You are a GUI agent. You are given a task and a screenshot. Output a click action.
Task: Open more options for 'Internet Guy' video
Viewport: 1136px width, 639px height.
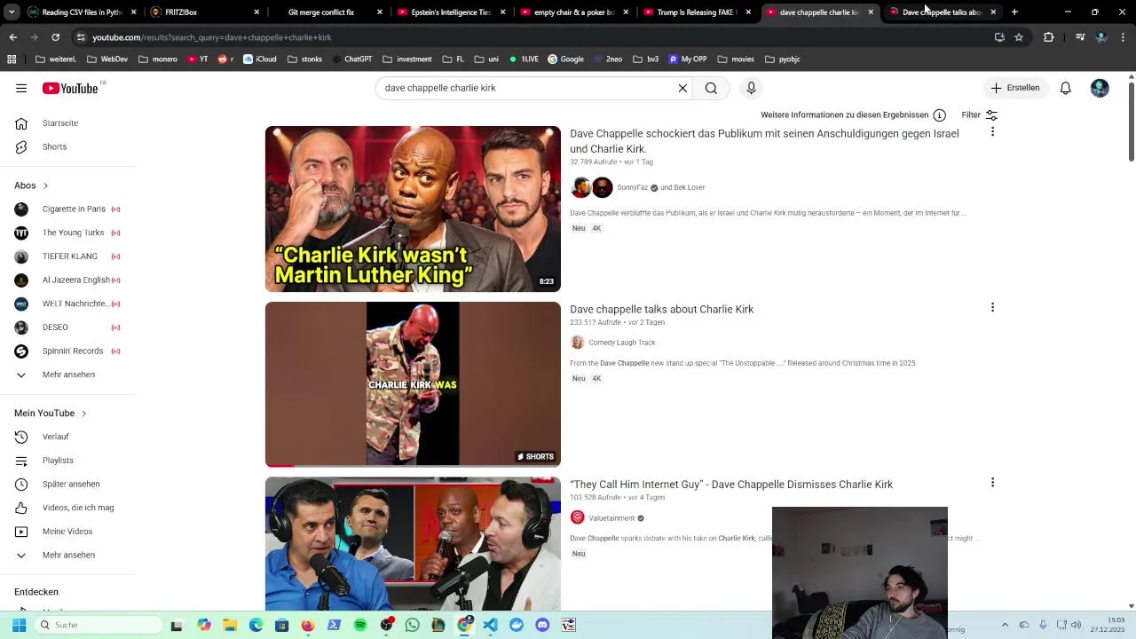click(x=992, y=482)
